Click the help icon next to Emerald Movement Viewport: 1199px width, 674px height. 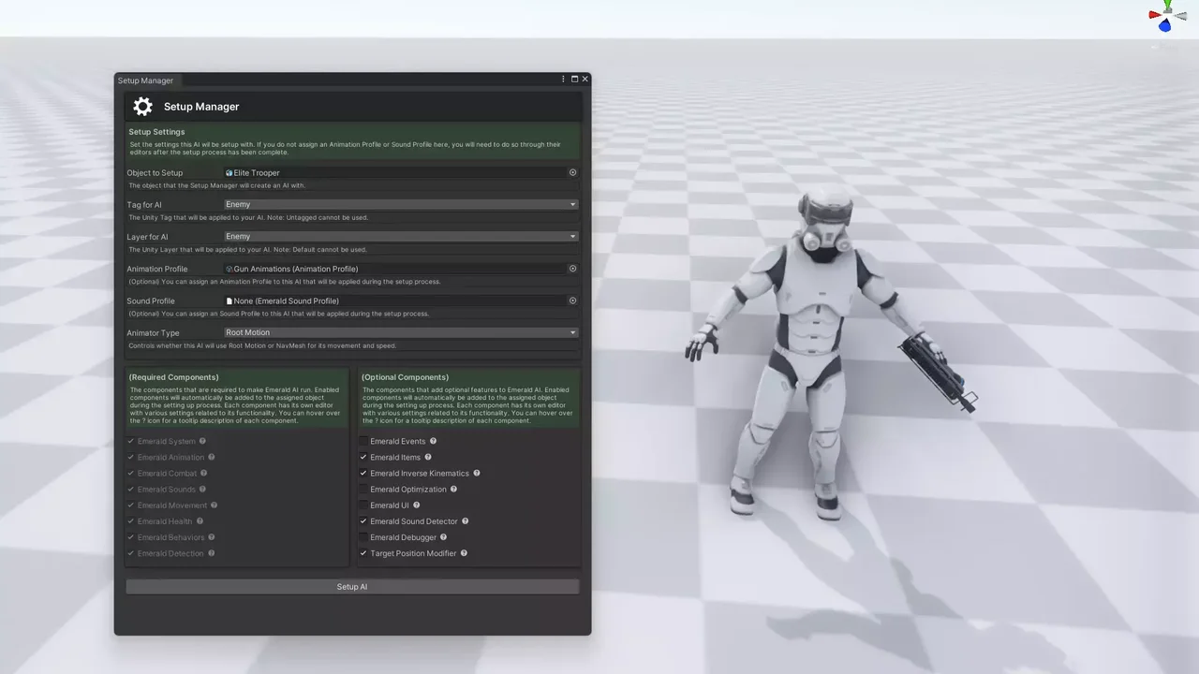coord(215,505)
